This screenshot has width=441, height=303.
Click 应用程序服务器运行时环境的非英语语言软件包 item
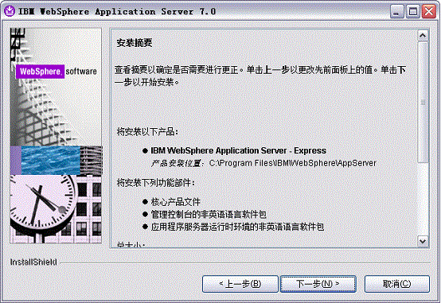tap(237, 227)
